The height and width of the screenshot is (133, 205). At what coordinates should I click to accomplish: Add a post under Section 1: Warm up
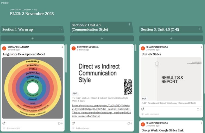point(33,38)
